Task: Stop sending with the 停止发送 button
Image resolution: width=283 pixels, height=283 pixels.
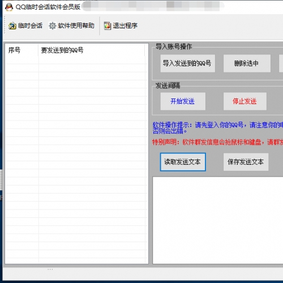Action: pos(245,101)
